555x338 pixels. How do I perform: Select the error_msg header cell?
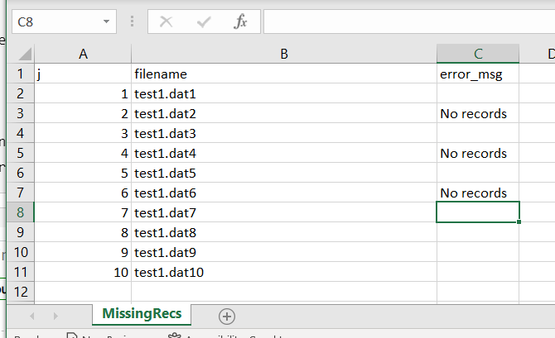(478, 74)
